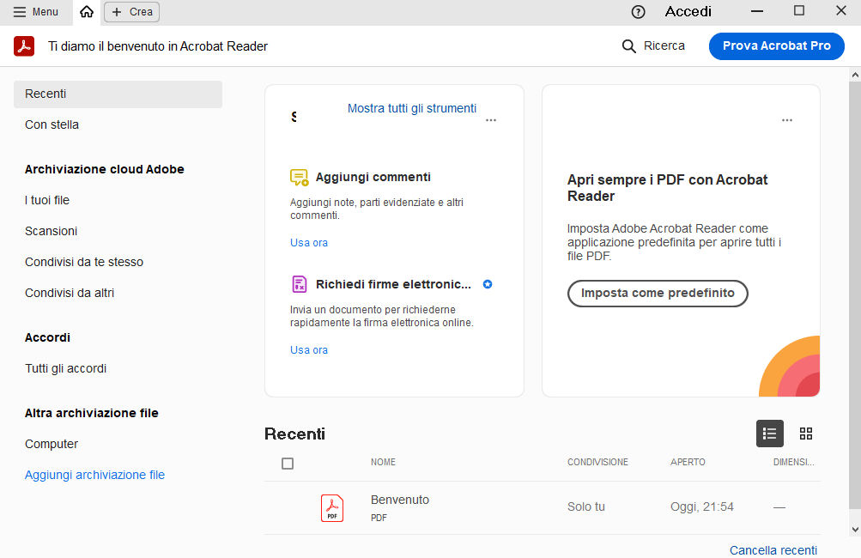This screenshot has width=861, height=558.
Task: Open Ricerca search magnifier
Action: [653, 45]
